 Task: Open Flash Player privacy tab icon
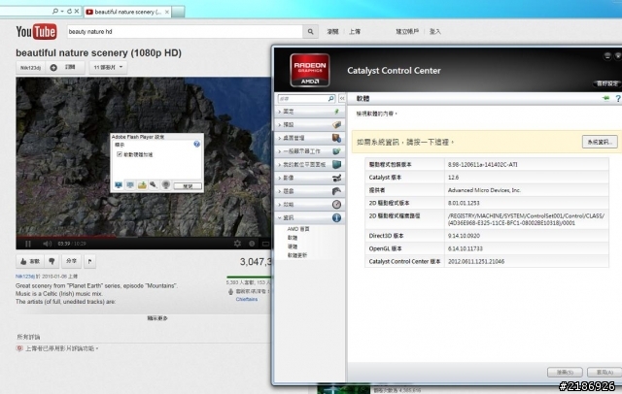click(x=130, y=185)
